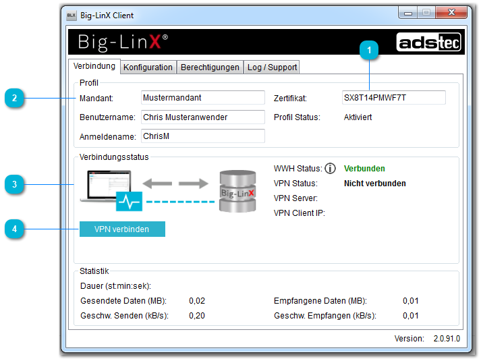The height and width of the screenshot is (361, 481).
Task: Click the Geschw. Senden value 0,20
Action: click(x=197, y=316)
